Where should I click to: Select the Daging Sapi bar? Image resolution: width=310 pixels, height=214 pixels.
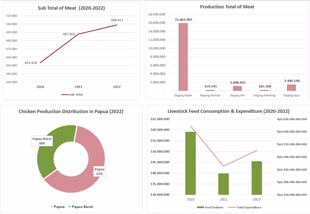(291, 88)
